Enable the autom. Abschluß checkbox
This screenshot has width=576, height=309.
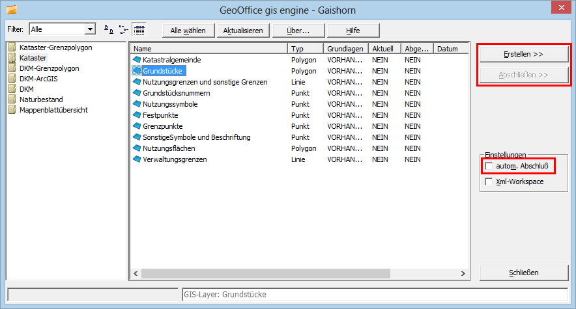pos(489,166)
